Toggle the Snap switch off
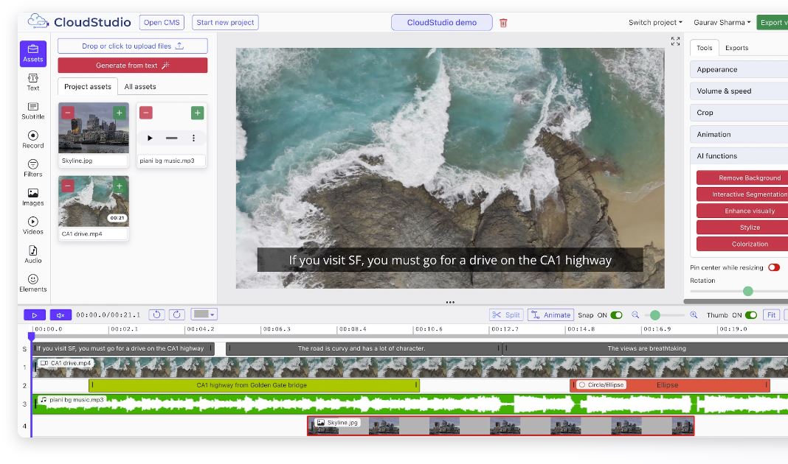788x464 pixels. [616, 315]
